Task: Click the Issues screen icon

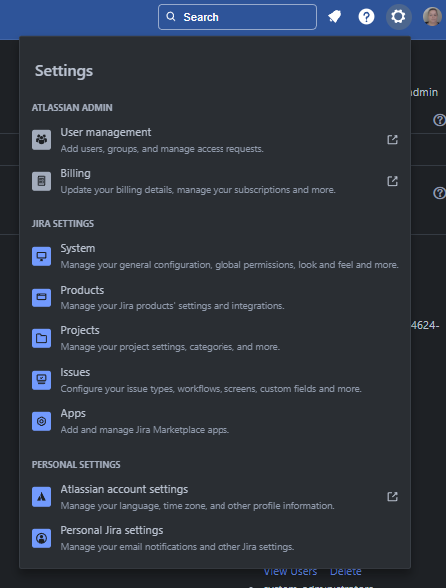Action: click(x=41, y=380)
